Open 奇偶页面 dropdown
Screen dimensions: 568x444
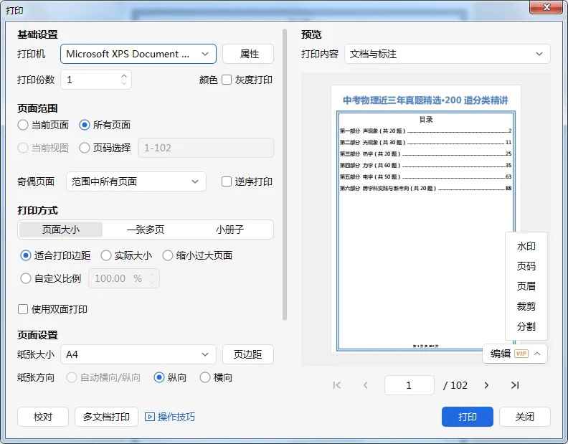tap(136, 181)
